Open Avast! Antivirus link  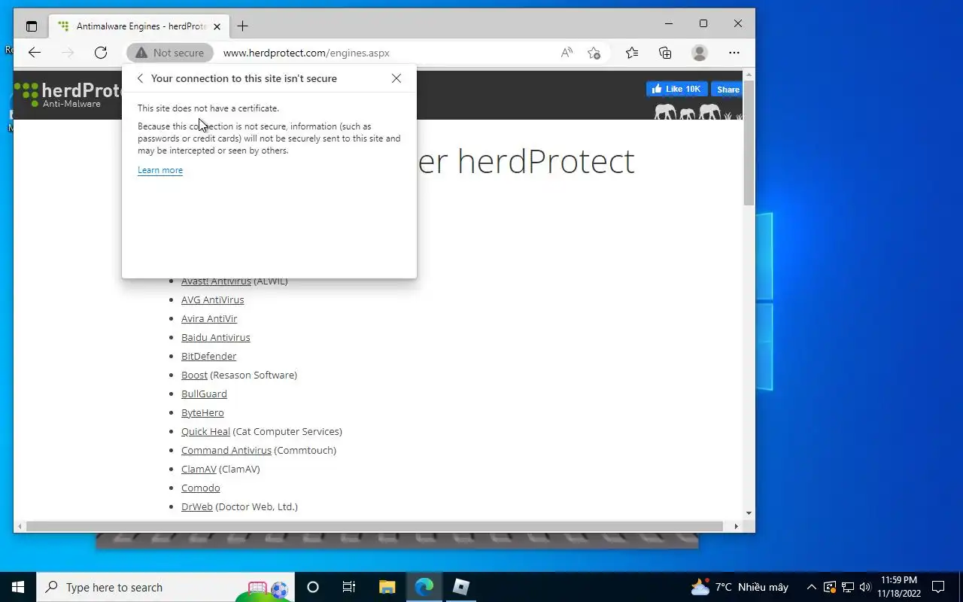coord(216,281)
